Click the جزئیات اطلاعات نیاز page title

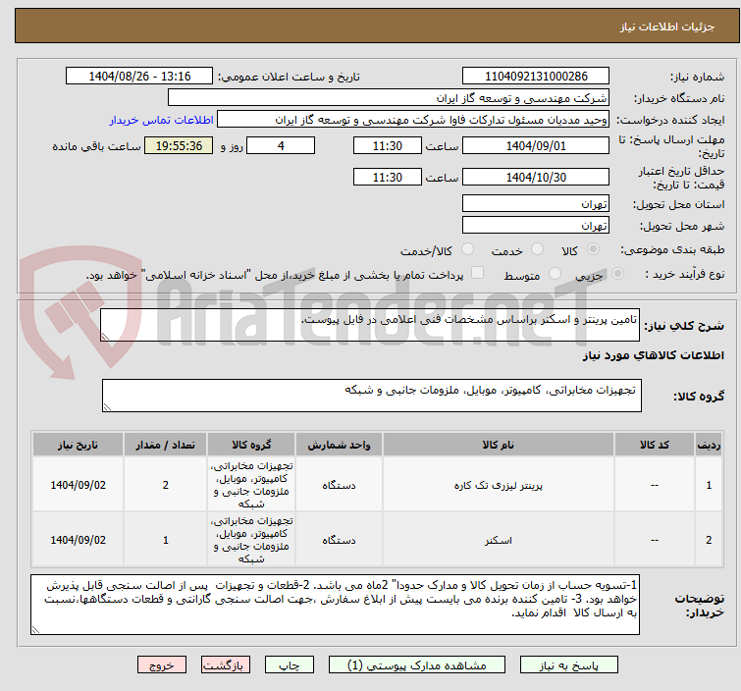click(667, 27)
